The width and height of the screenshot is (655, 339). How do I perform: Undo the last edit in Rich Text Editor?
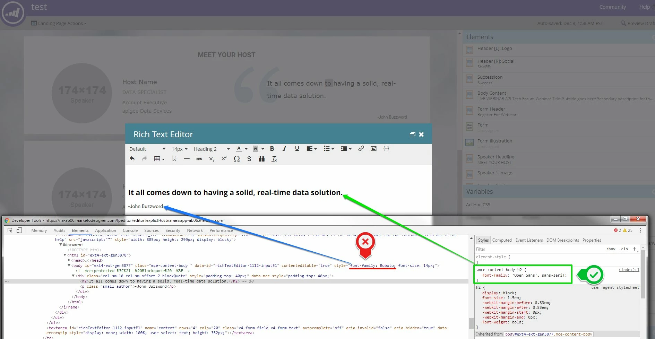(132, 159)
